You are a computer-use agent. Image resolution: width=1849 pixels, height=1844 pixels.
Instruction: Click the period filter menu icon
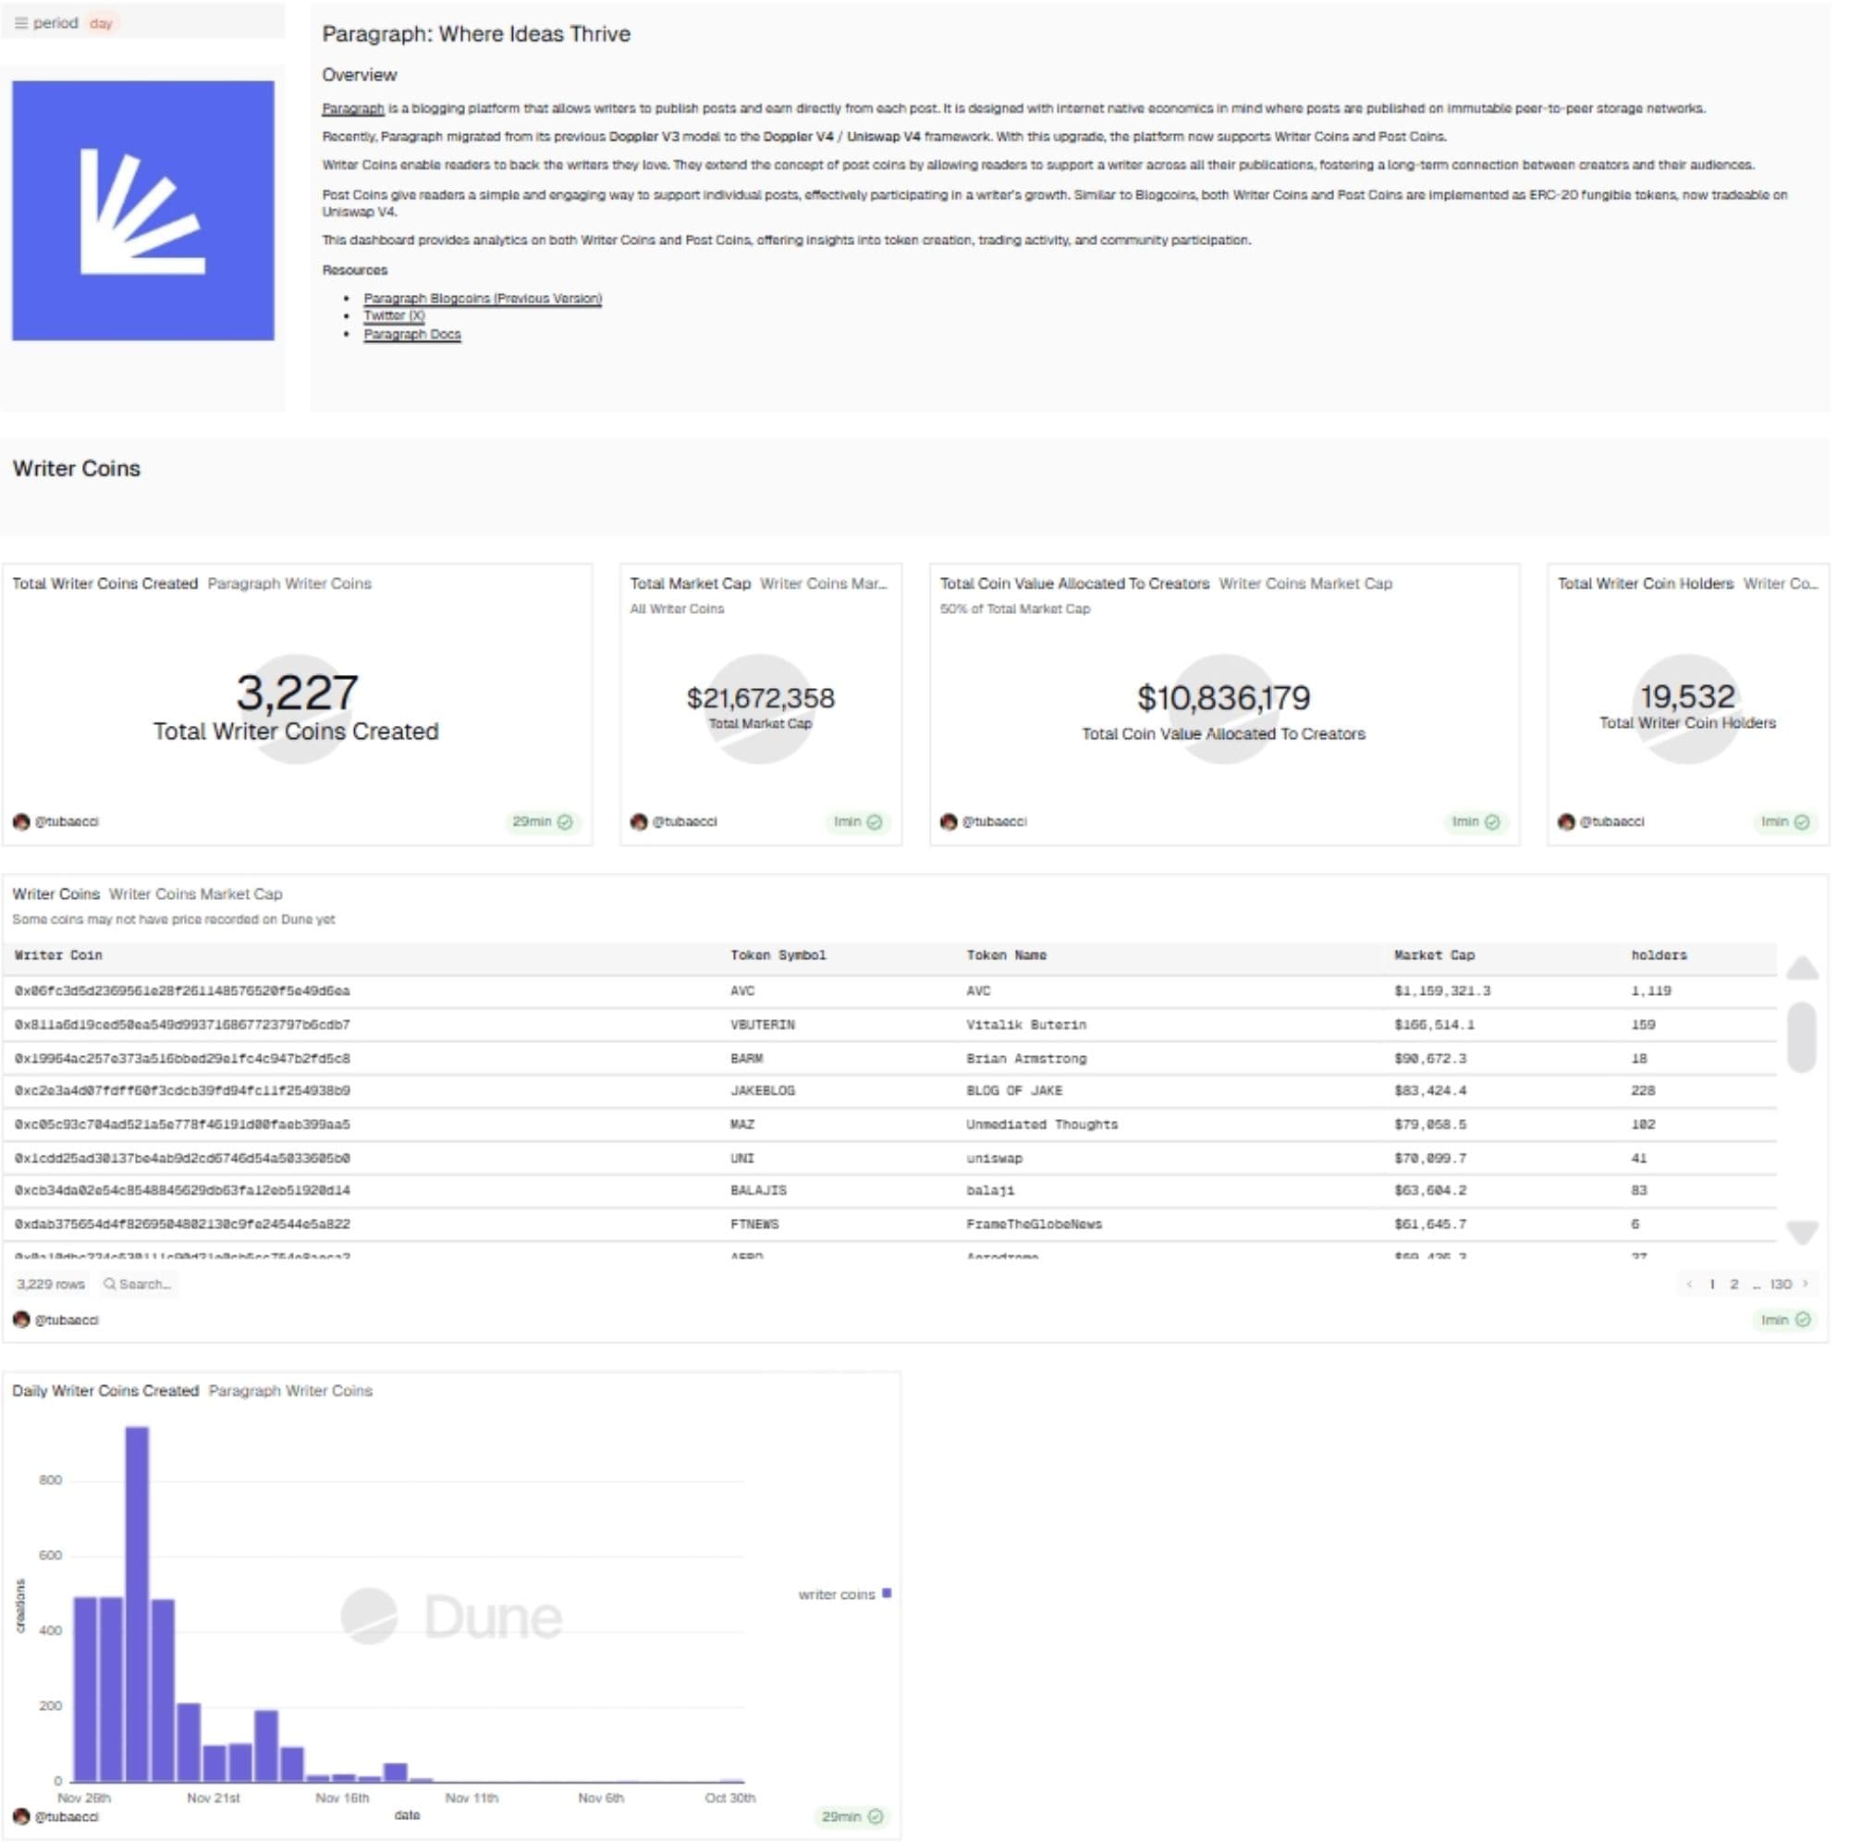pos(21,23)
